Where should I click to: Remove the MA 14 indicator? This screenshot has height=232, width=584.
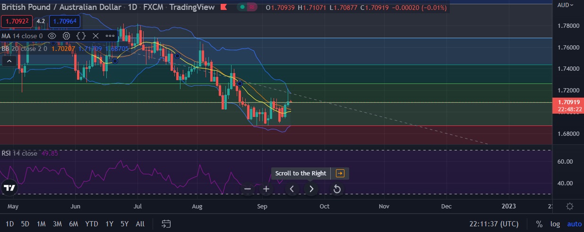point(95,36)
